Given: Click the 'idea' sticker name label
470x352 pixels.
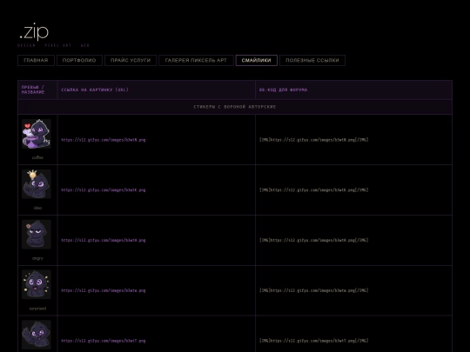Looking at the screenshot, I should coord(37,208).
